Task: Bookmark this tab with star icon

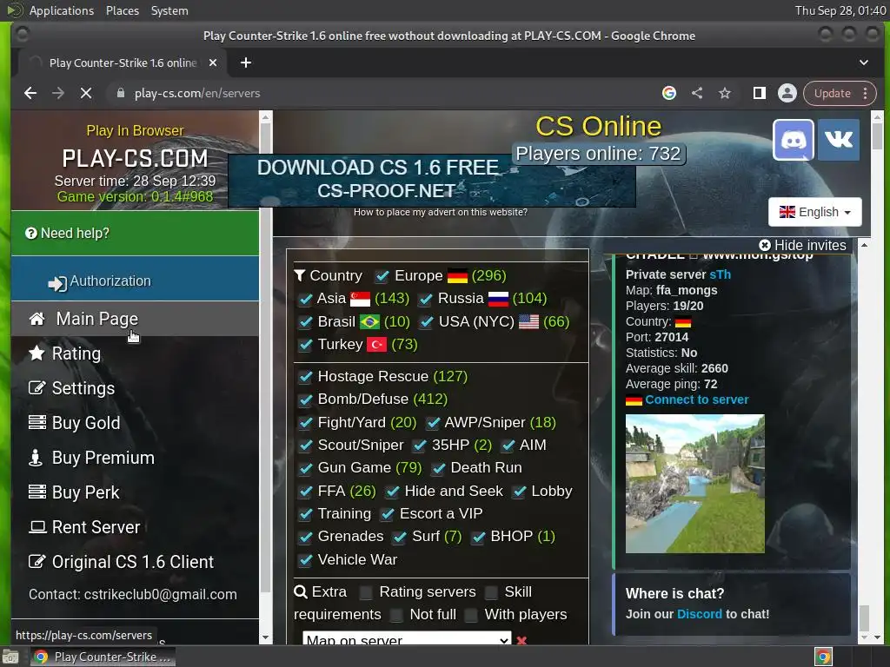Action: [x=725, y=93]
